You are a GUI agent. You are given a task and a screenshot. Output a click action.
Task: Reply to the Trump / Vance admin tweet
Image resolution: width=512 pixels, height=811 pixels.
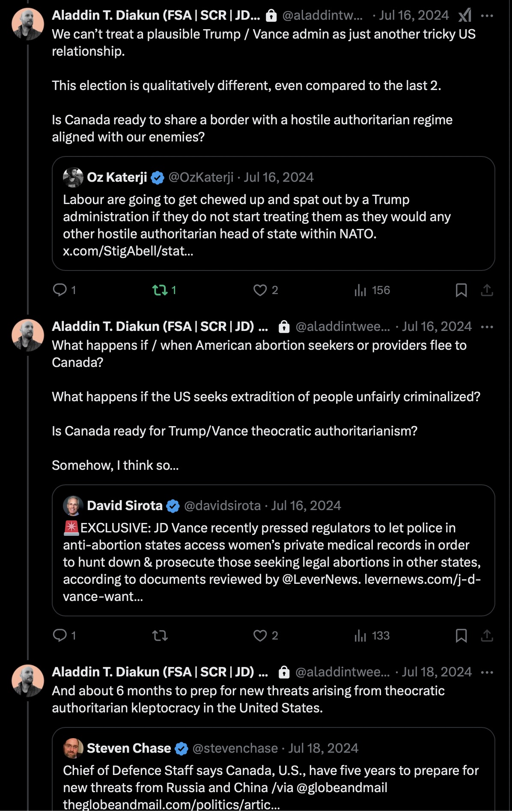60,290
